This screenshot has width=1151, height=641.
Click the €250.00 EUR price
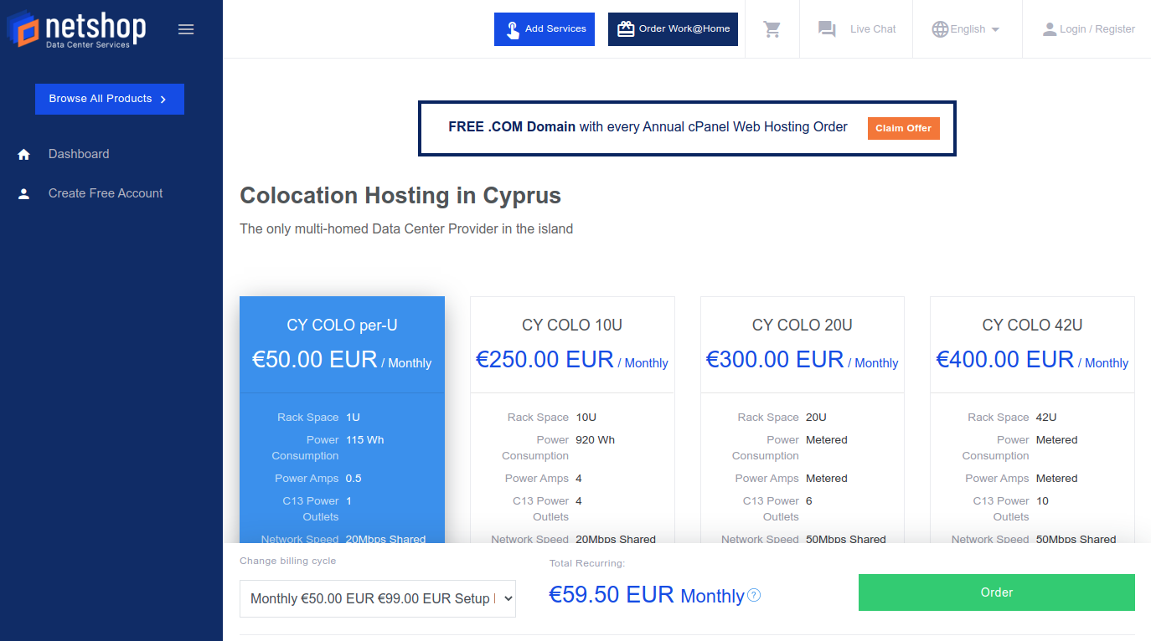click(x=545, y=360)
